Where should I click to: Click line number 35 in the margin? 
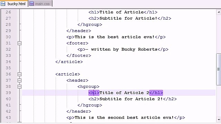pos(8,68)
